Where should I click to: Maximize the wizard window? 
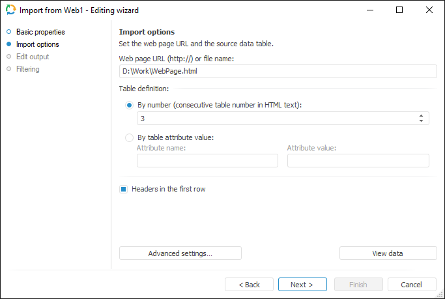click(x=399, y=10)
